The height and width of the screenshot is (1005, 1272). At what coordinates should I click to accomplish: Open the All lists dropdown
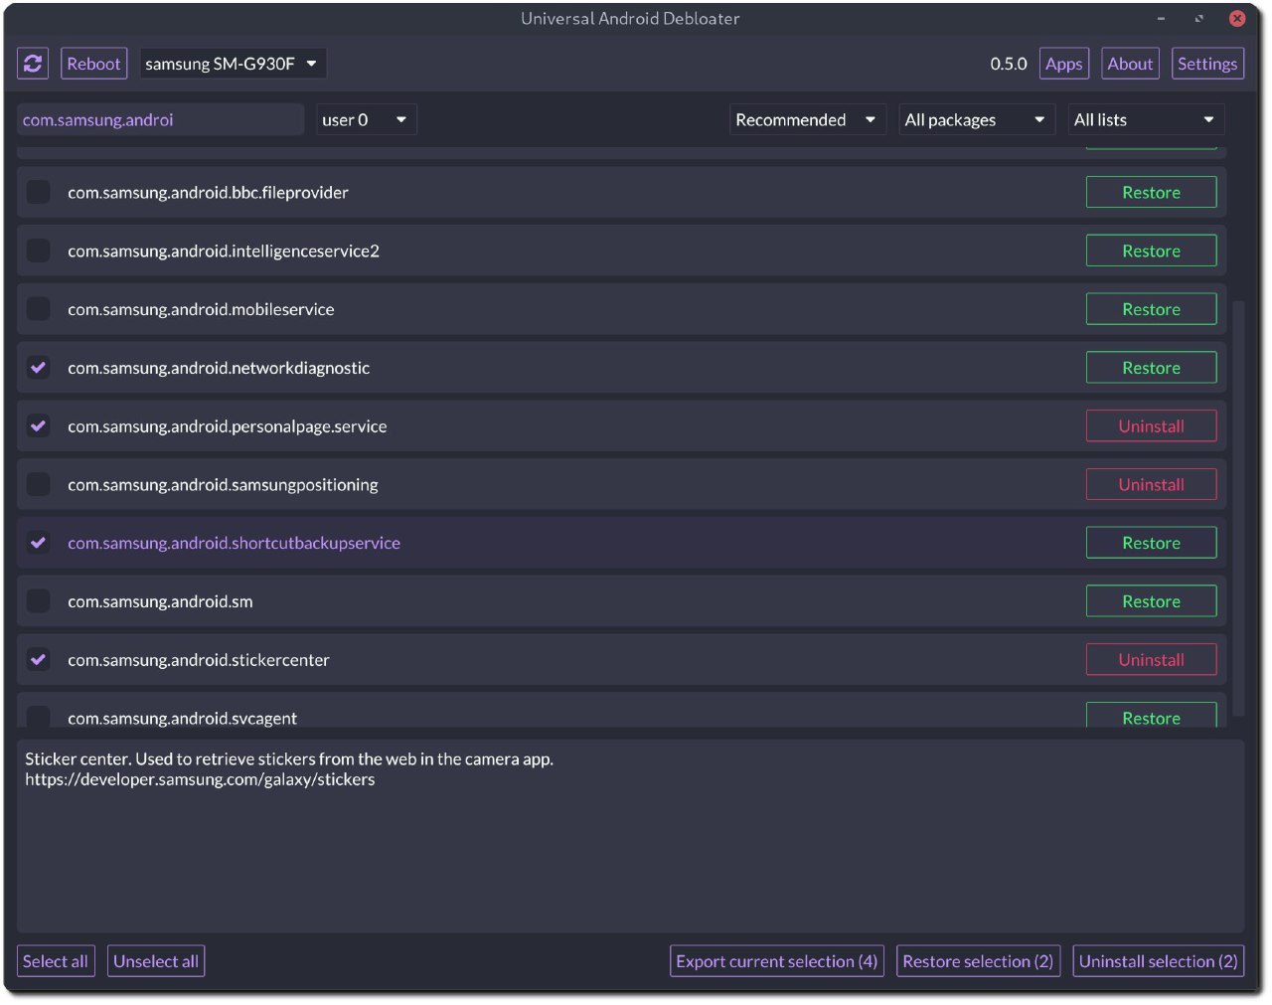coord(1145,120)
